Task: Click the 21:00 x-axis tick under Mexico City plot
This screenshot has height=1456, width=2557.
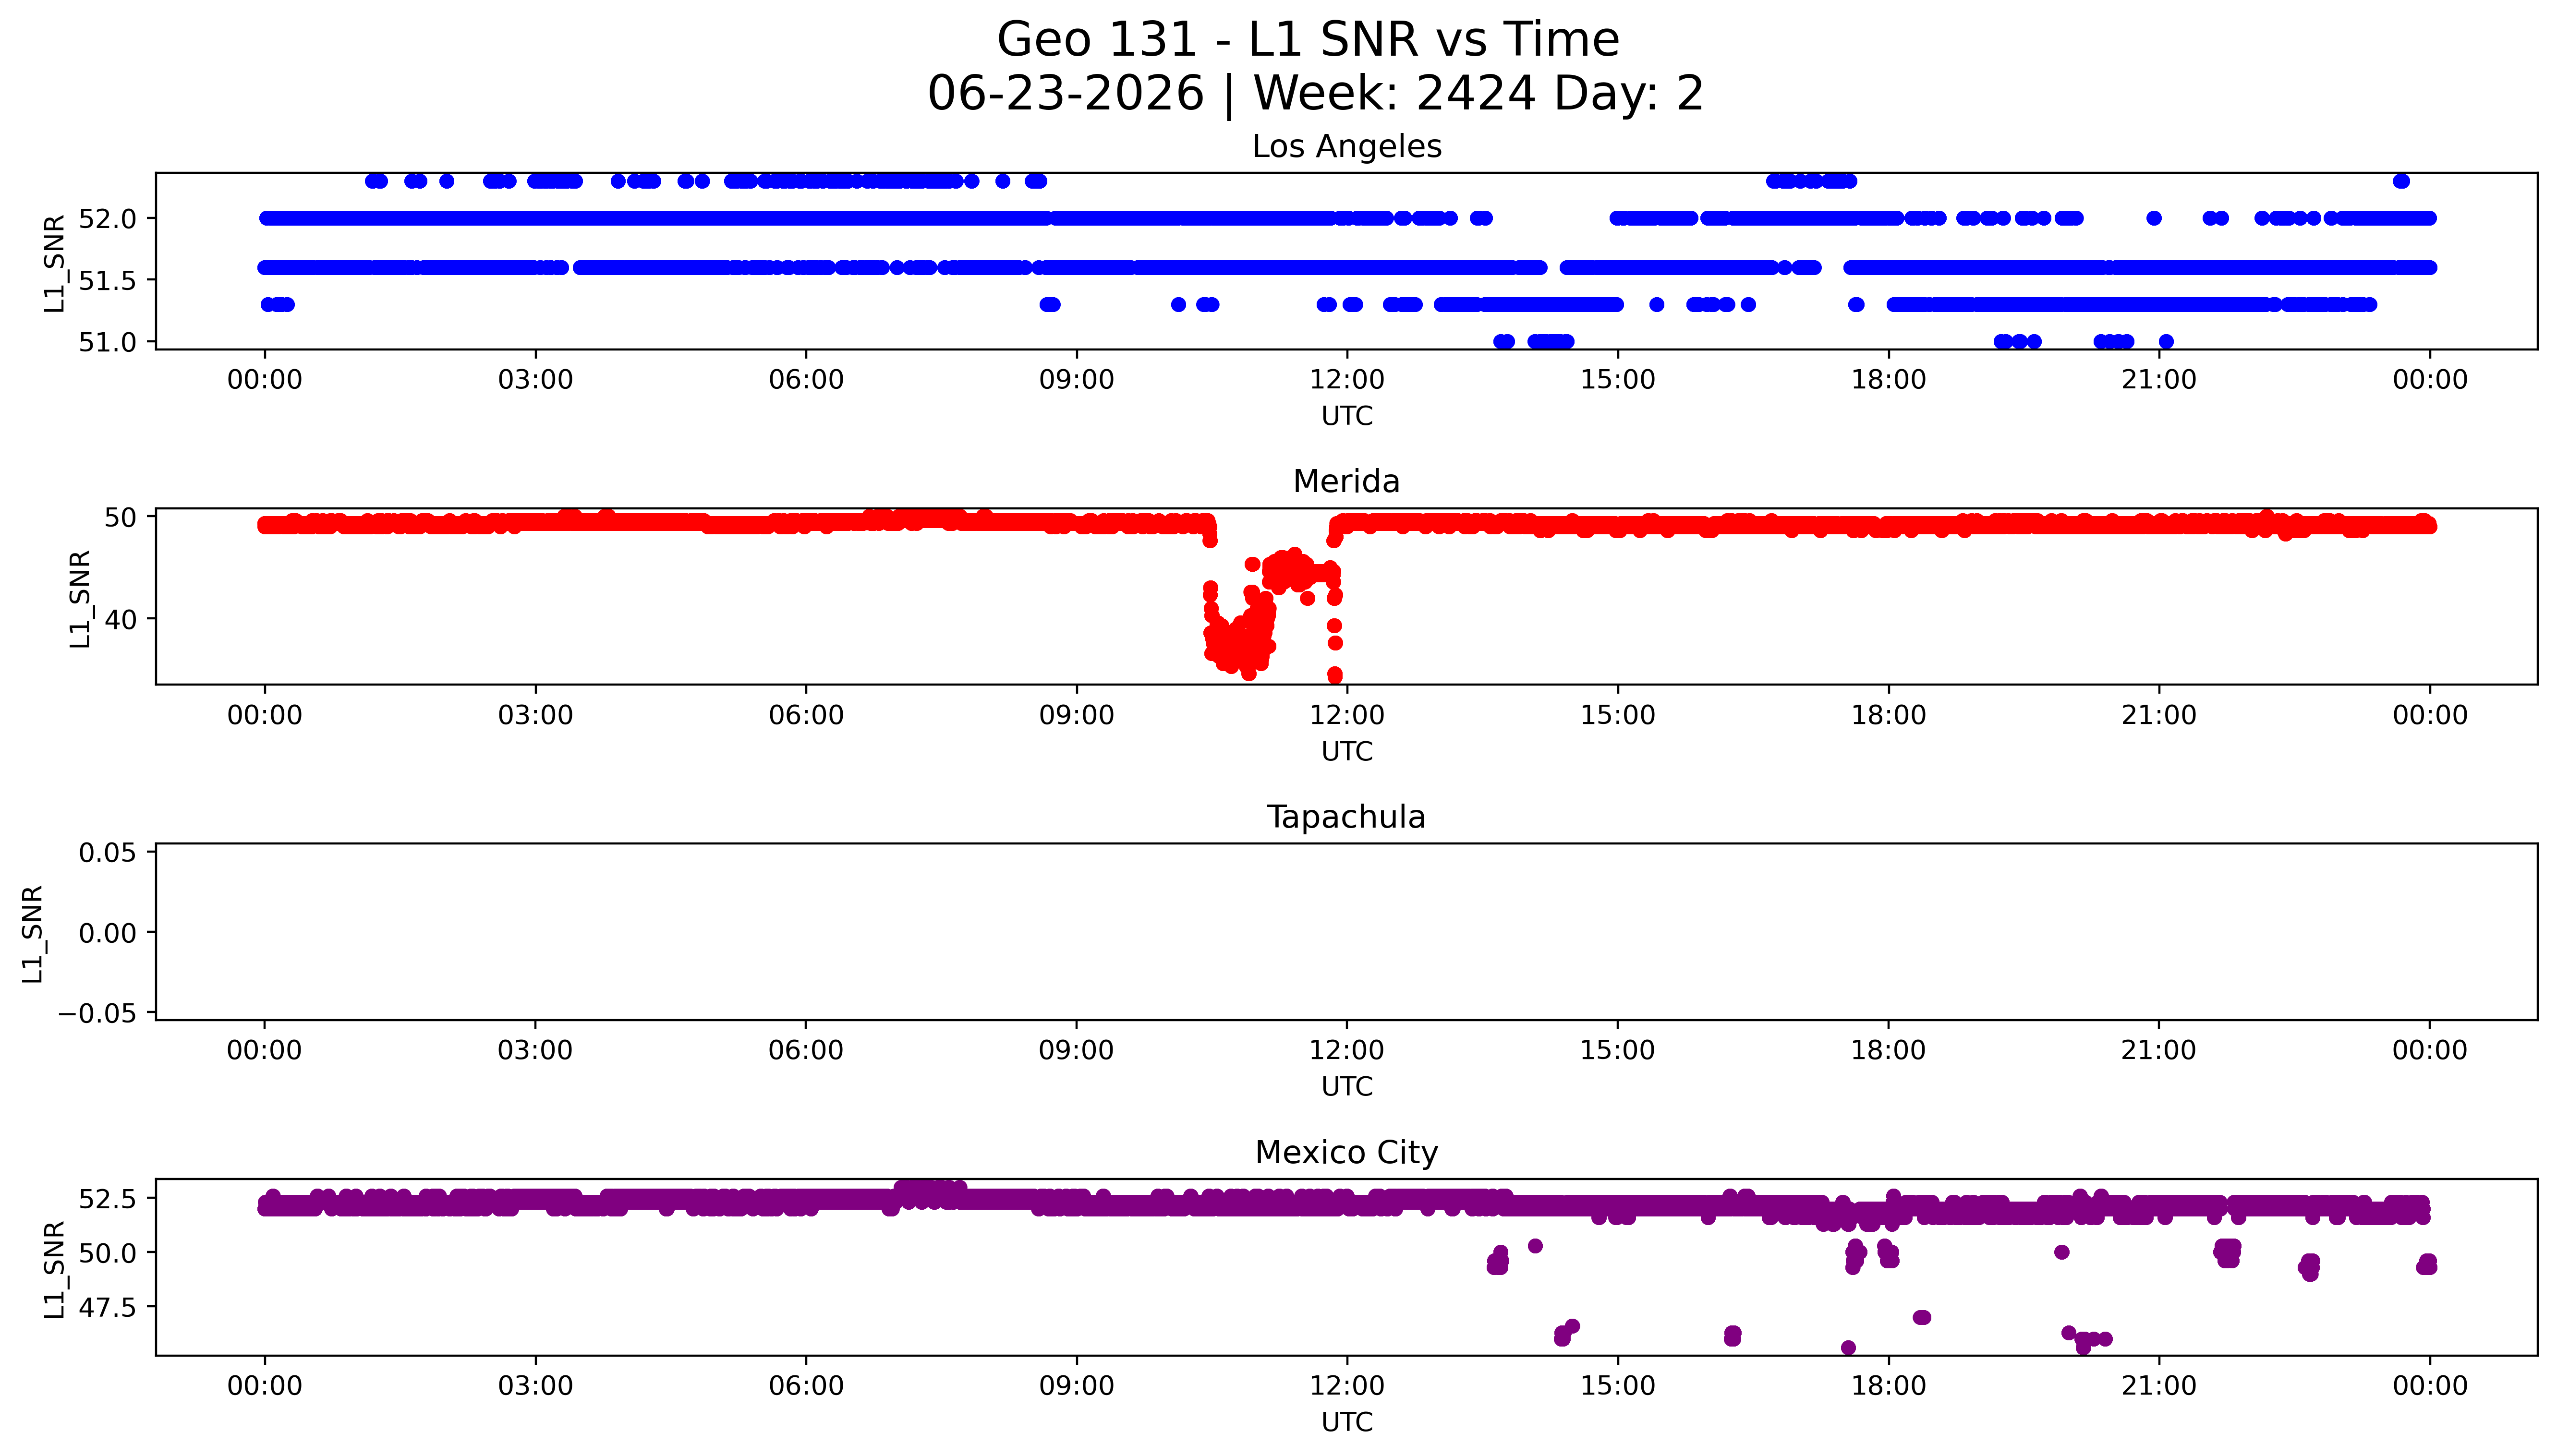Action: (2159, 1386)
